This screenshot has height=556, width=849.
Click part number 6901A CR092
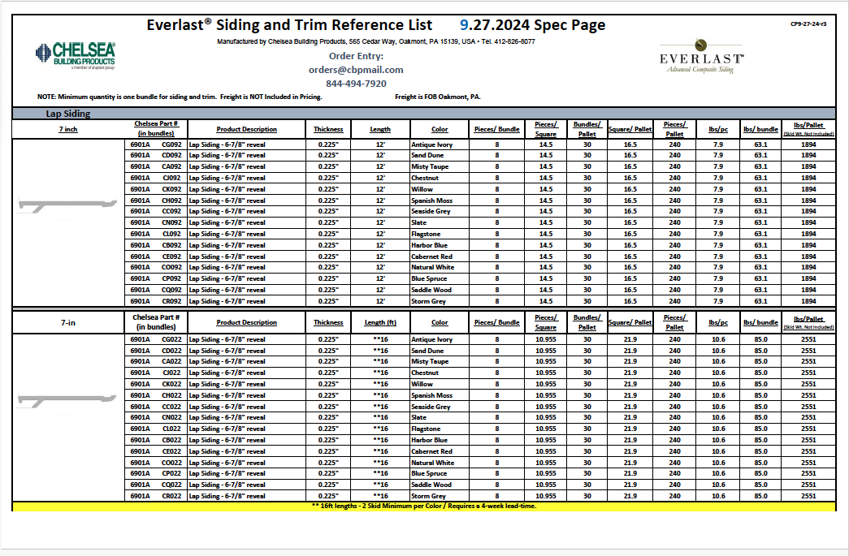156,301
